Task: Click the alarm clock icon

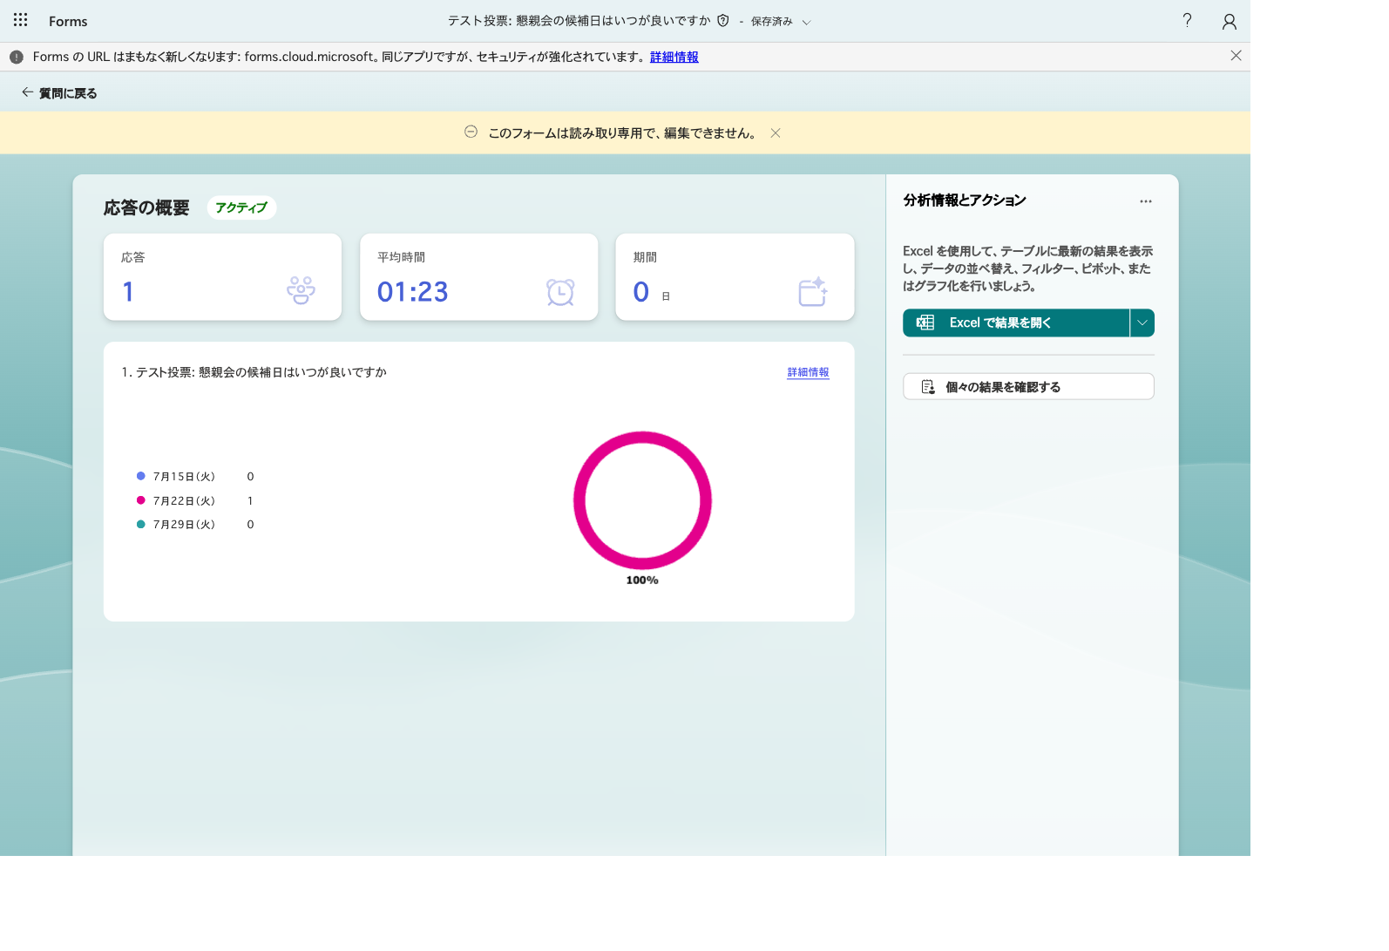Action: coord(560,291)
